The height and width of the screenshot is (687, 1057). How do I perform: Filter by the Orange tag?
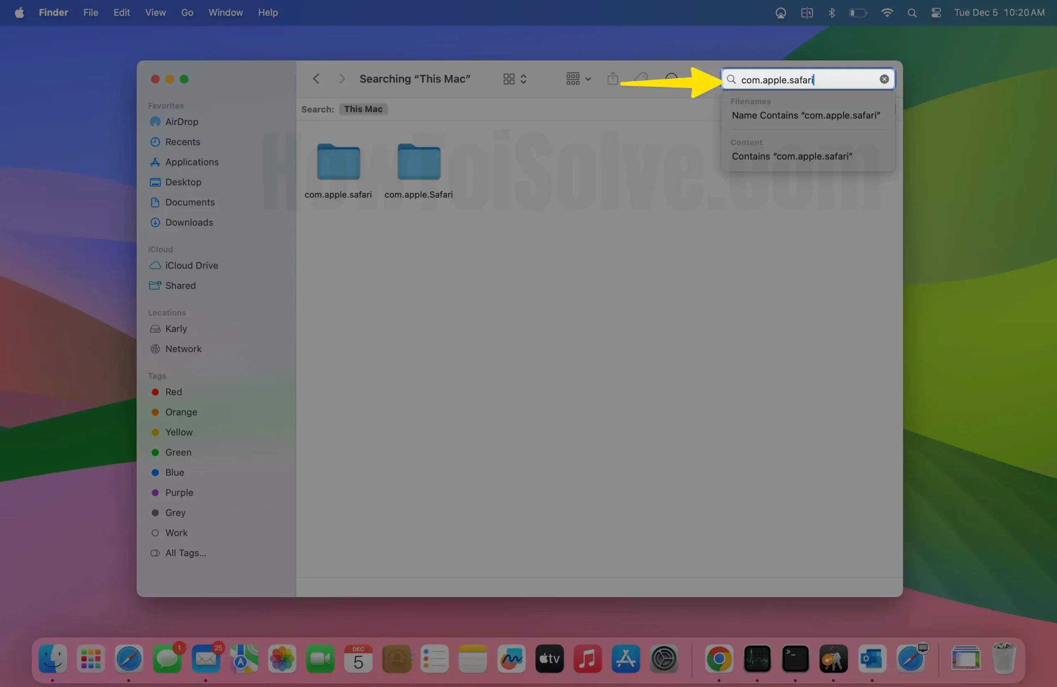(x=174, y=412)
